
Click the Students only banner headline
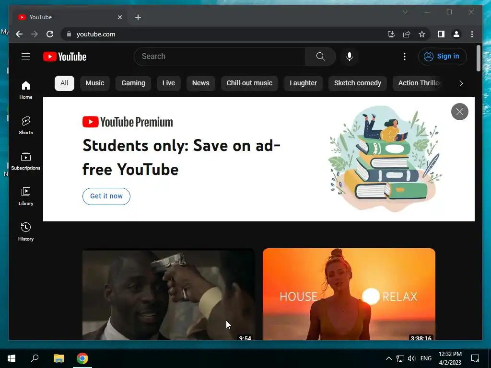181,157
